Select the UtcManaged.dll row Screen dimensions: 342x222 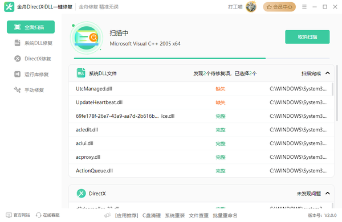pyautogui.click(x=201, y=89)
